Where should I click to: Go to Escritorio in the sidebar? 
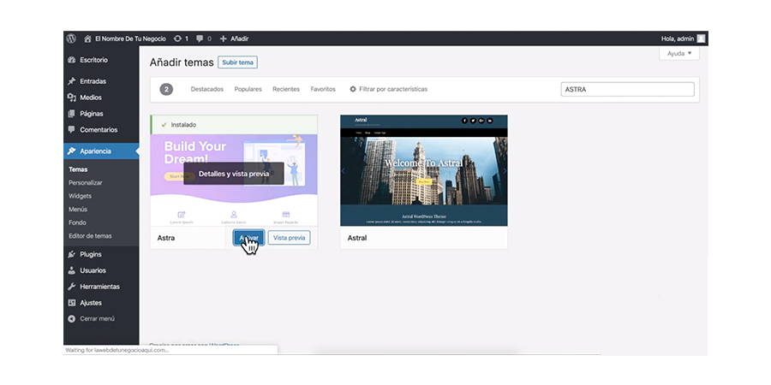(x=94, y=60)
